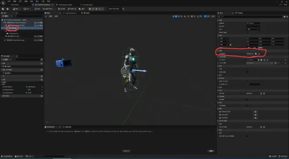Screen dimensions: 289x159
Task: Choose the select-objects cursor tool in viewport
Action: coord(173,16)
